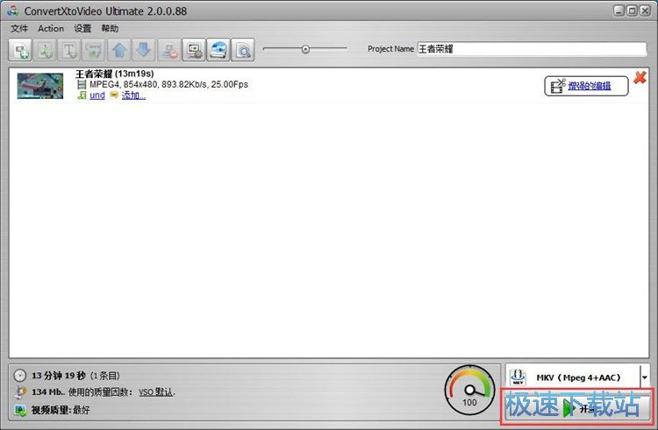Click the icon beside 134 Mb size
This screenshot has width=658, height=430.
[x=19, y=392]
